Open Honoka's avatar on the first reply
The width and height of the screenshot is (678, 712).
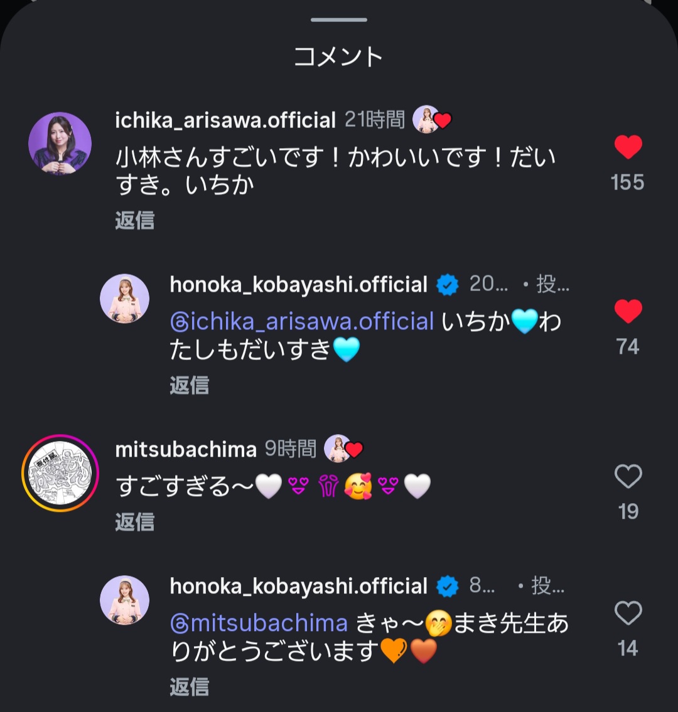tap(124, 299)
